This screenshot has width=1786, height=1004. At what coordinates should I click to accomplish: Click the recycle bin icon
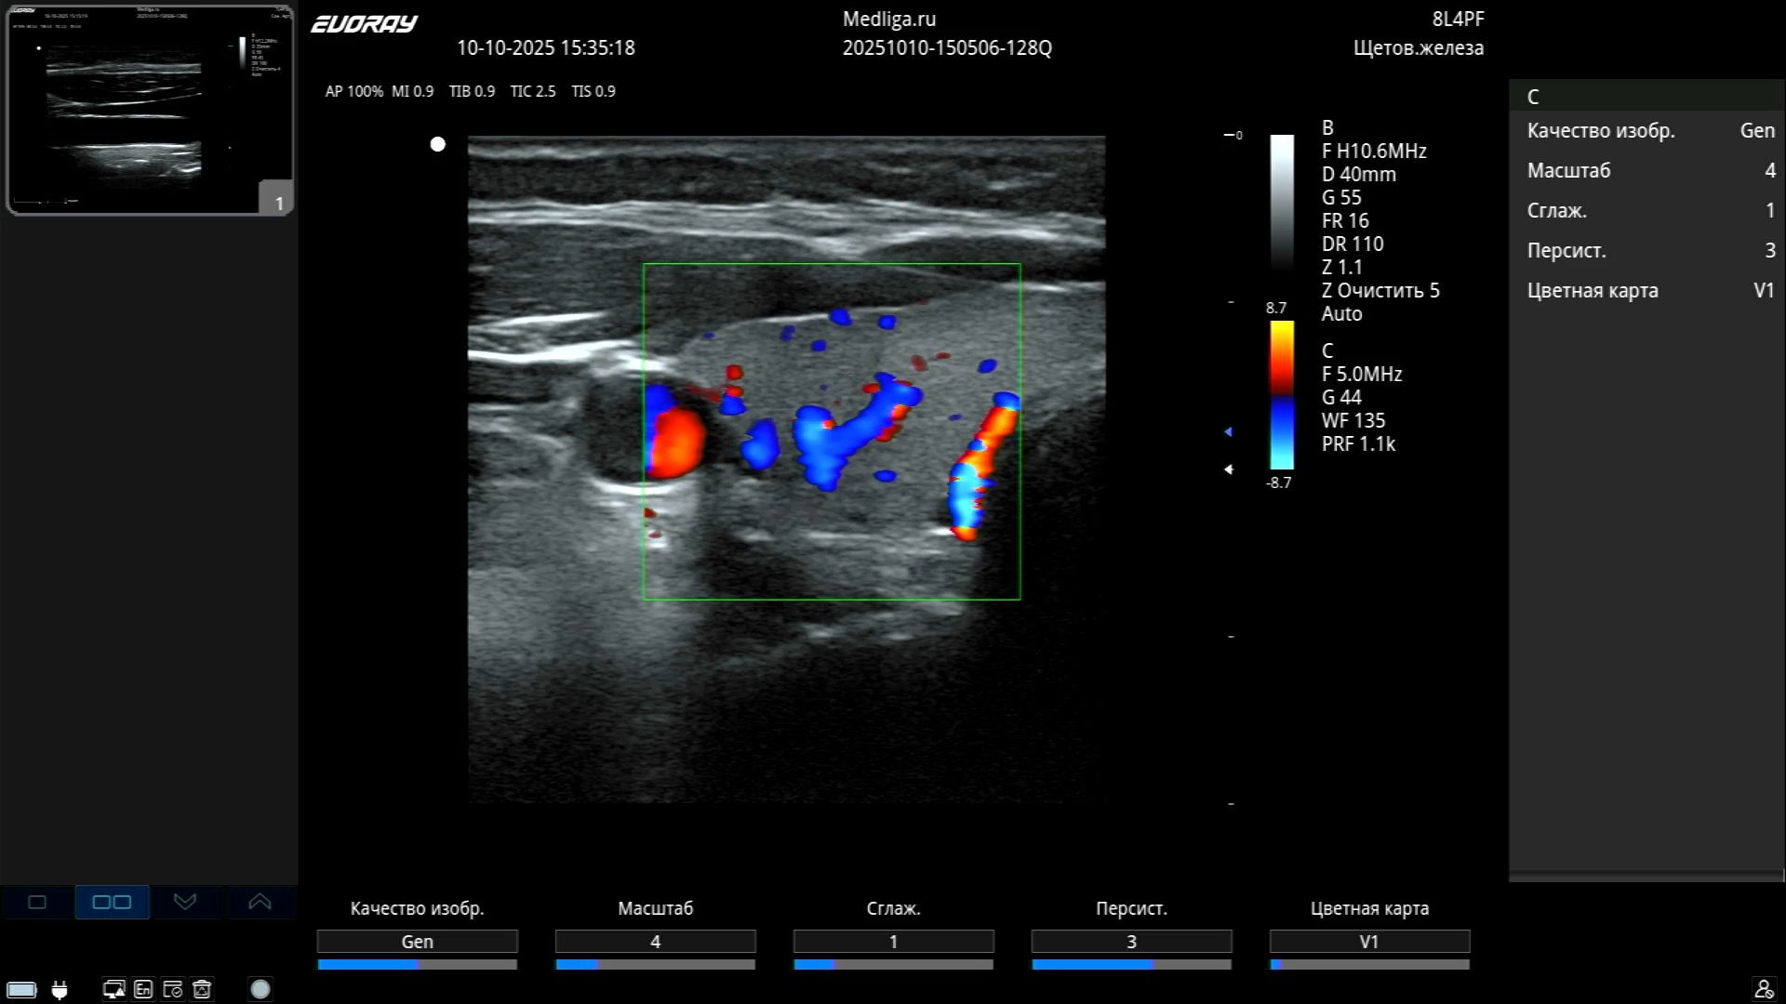[202, 989]
